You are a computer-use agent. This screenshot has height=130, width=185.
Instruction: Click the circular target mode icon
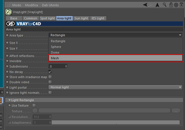pyautogui.click(x=176, y=5)
